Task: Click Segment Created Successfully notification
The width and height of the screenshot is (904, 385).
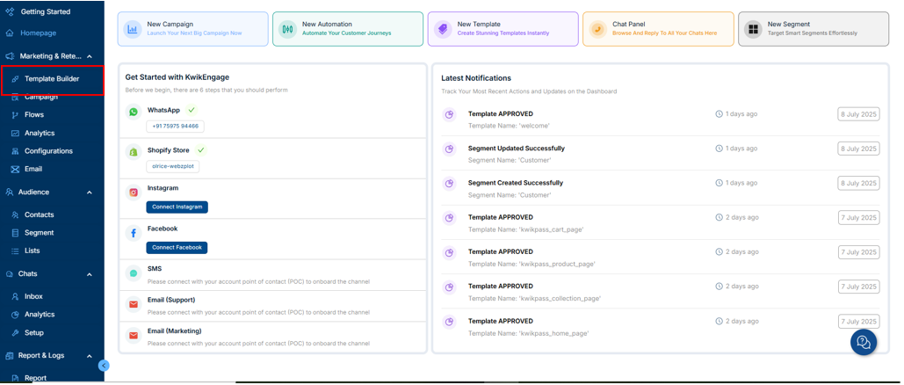Action: point(661,188)
